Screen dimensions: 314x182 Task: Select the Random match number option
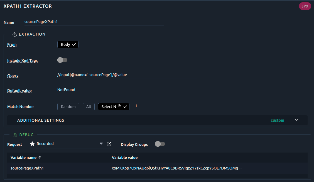68,106
